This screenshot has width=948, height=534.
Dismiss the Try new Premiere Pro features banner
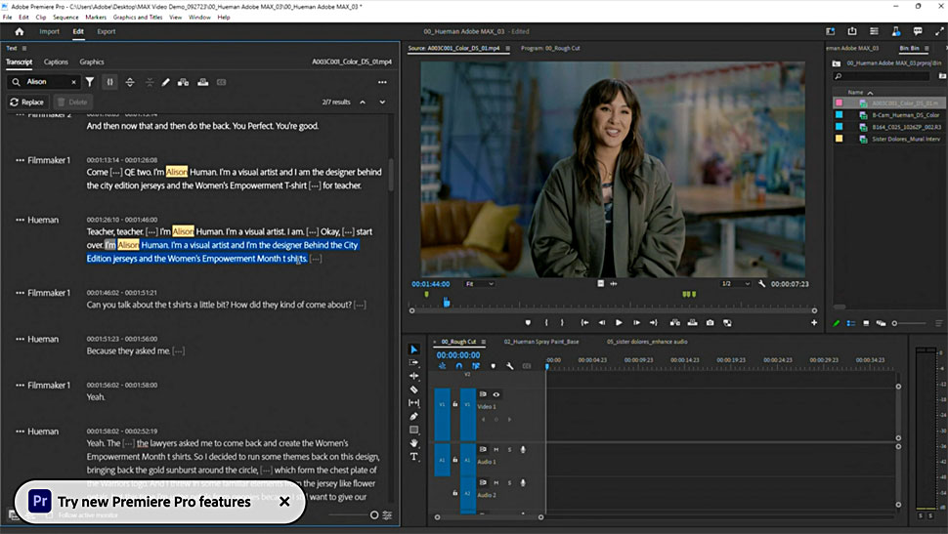coord(284,502)
